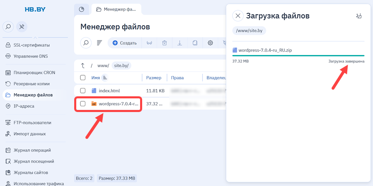Click the 11.81 KB size cell
The height and width of the screenshot is (186, 373).
click(155, 91)
